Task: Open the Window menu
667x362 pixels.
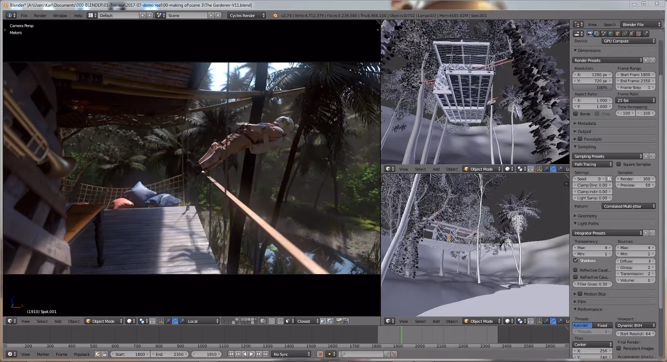Action: [60, 15]
